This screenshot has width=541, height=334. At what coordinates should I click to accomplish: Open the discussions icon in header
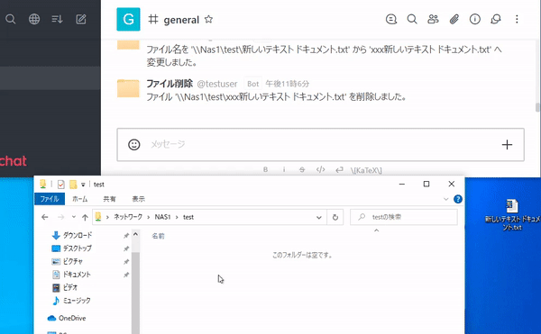[x=496, y=19]
